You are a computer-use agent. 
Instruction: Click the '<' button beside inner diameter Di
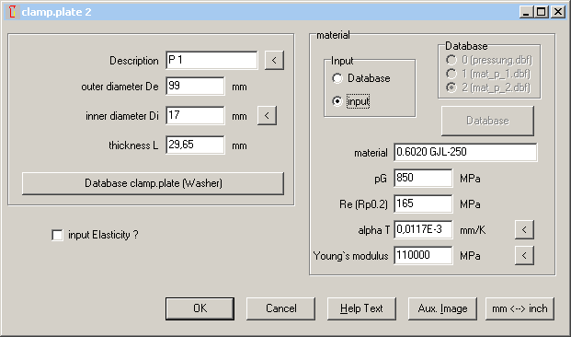267,116
